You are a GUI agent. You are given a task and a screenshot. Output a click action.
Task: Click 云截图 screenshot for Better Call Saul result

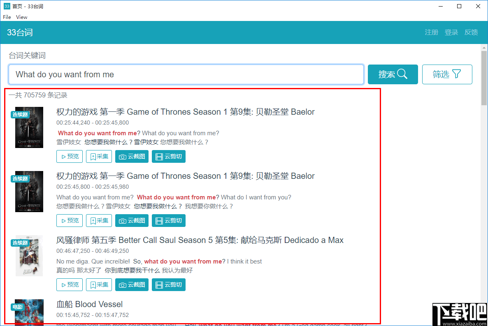pyautogui.click(x=132, y=284)
